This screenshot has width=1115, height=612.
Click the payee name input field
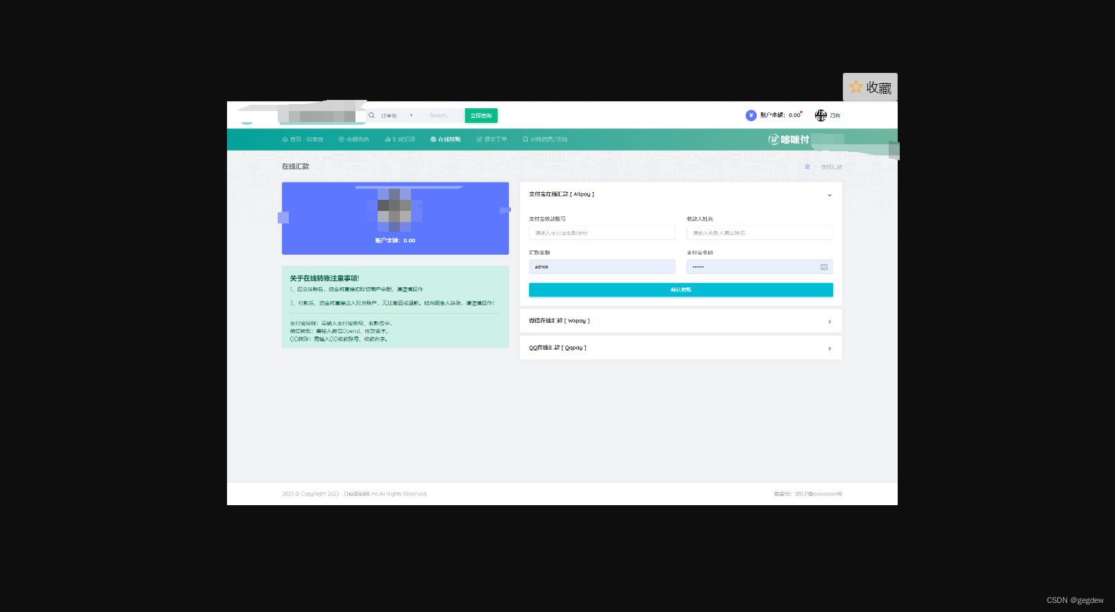click(760, 233)
